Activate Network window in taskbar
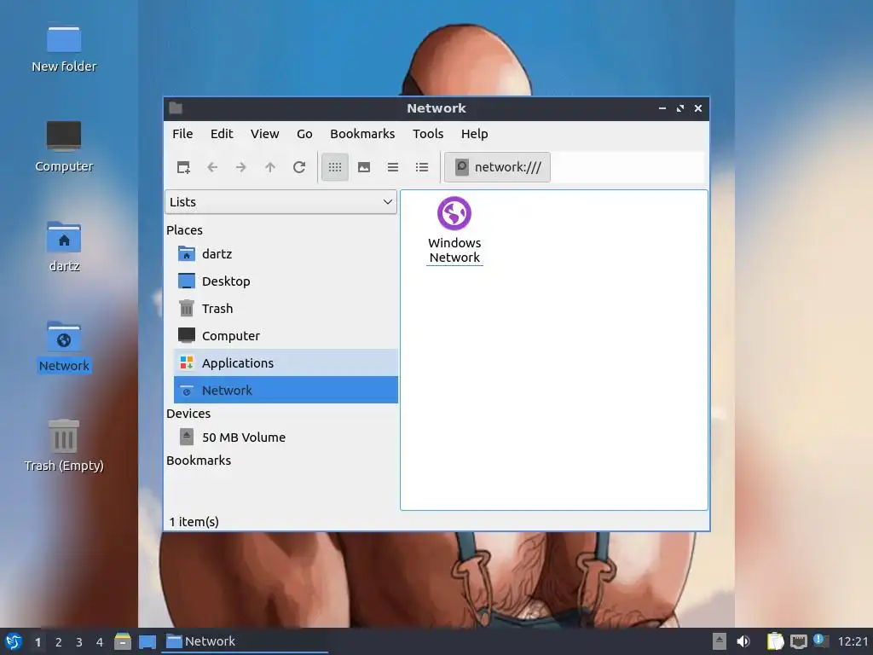The image size is (873, 655). pyautogui.click(x=245, y=641)
